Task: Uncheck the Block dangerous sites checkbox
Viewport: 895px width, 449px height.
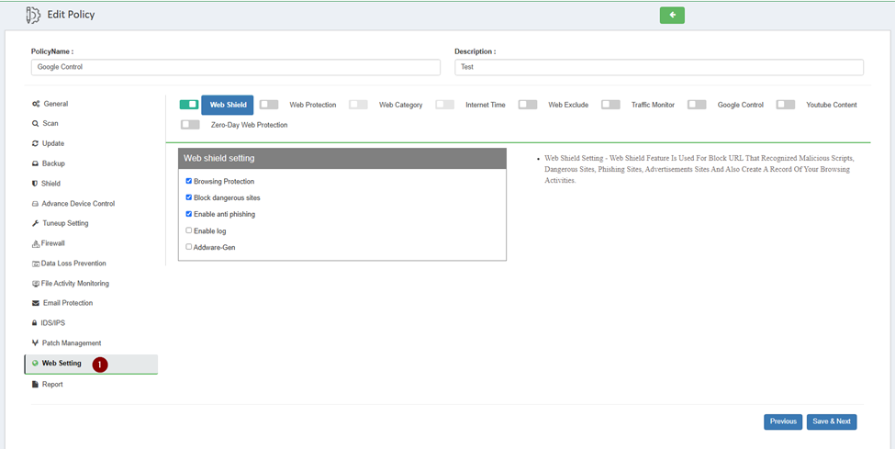Action: (x=189, y=197)
